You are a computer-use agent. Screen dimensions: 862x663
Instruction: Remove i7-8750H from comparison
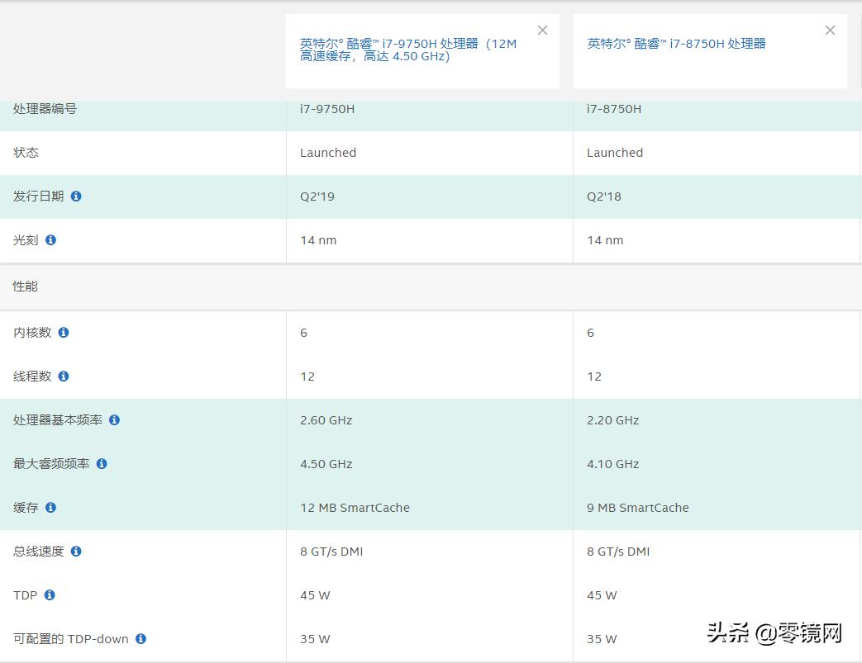click(830, 31)
